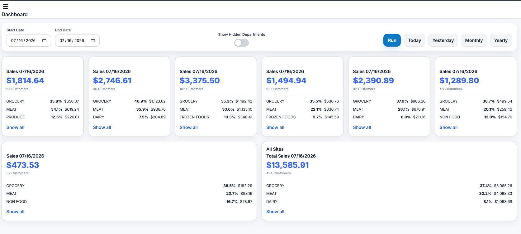
Task: Show all departments in the $2,390.89 card
Action: [x=362, y=127]
